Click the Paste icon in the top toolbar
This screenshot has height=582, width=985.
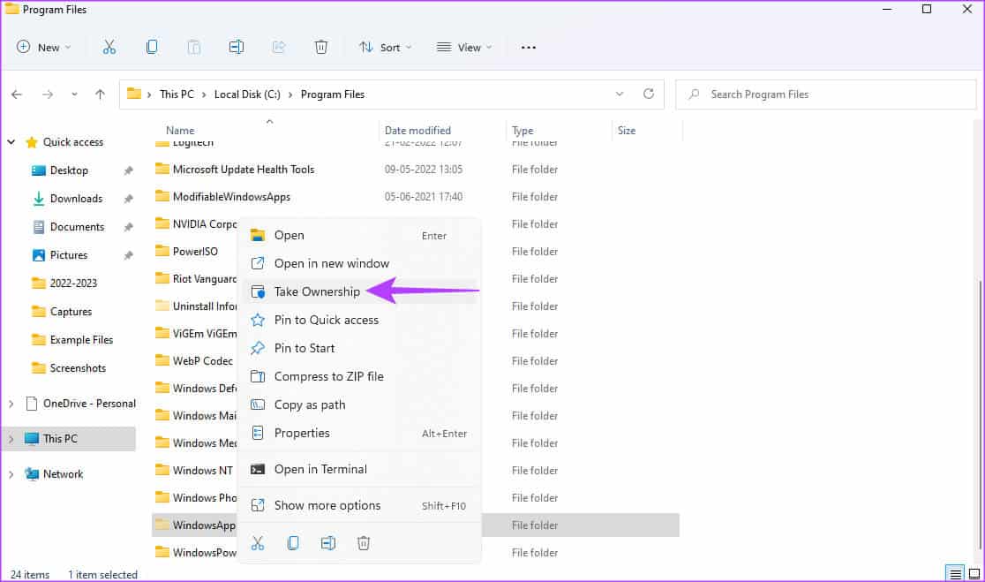(194, 47)
